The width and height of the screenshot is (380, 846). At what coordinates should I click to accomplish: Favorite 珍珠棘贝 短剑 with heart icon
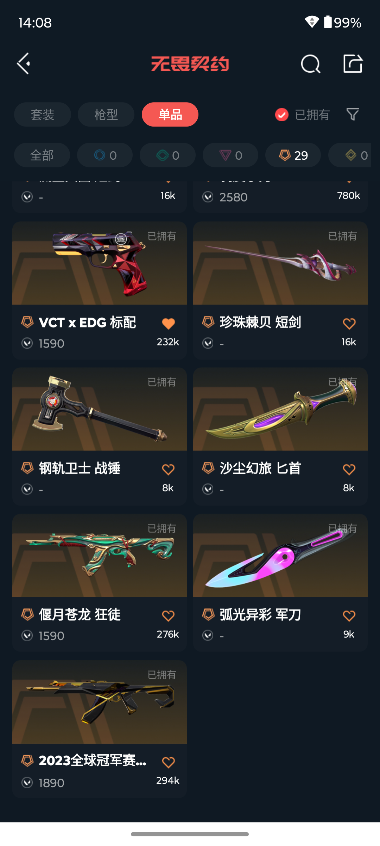[x=349, y=324]
